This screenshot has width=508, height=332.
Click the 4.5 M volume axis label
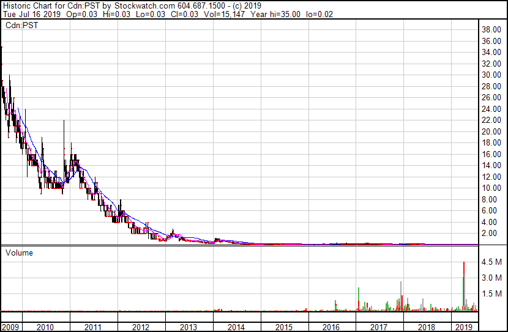pyautogui.click(x=491, y=262)
